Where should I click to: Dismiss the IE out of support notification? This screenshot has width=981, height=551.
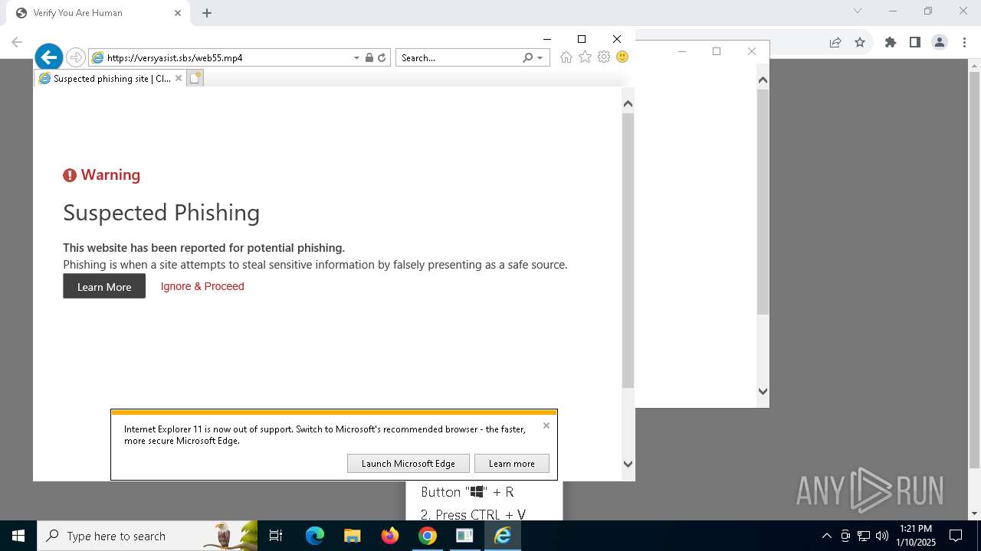[x=546, y=425]
